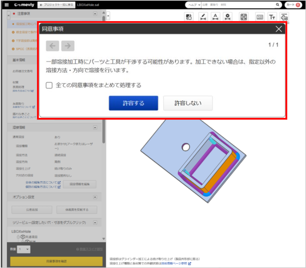Click the 許容しない reject button
The width and height of the screenshot is (306, 268).
click(x=188, y=103)
